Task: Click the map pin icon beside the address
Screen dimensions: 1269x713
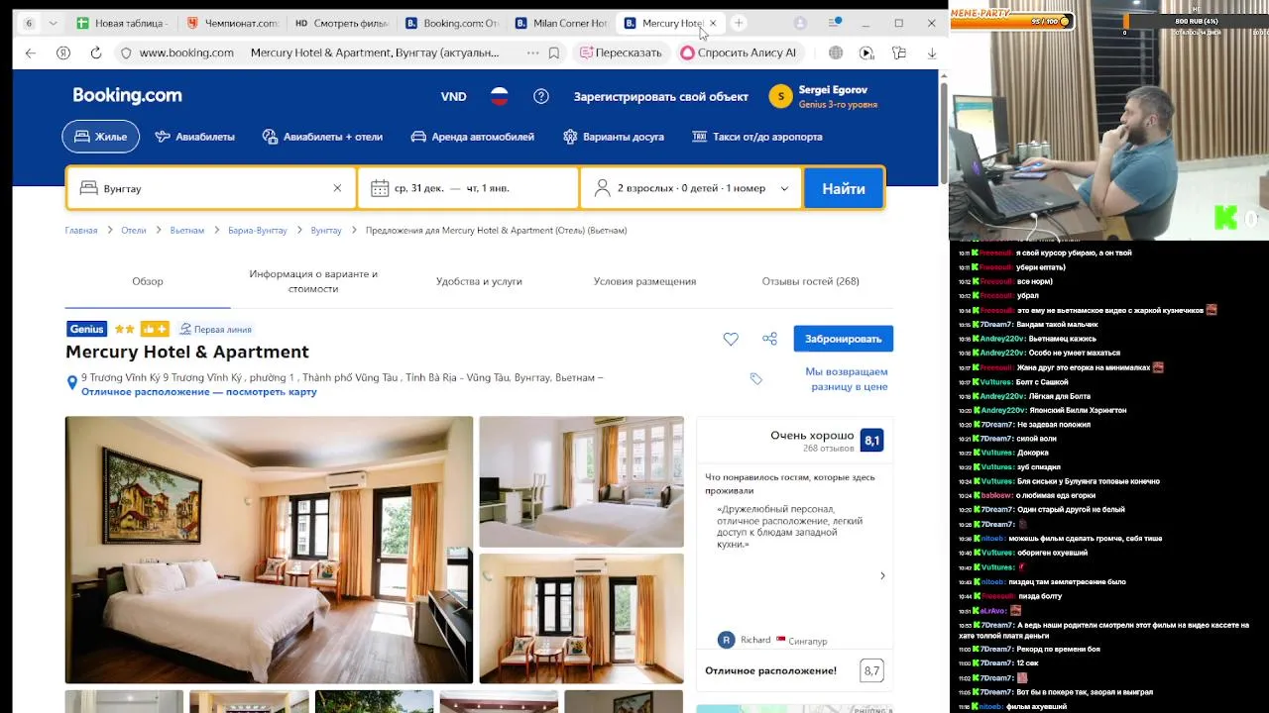Action: coord(71,382)
